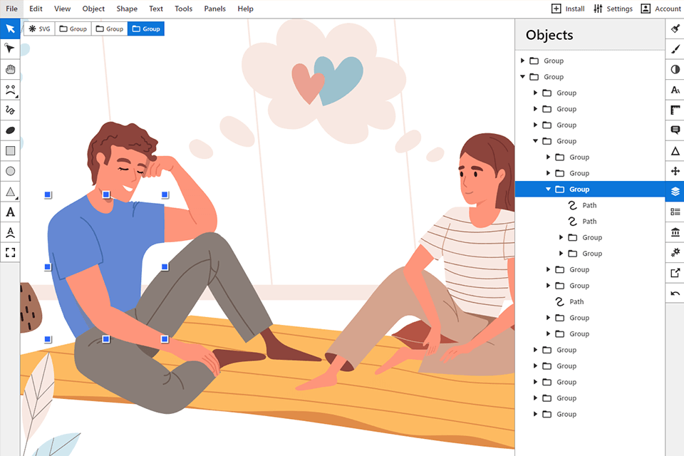Open the Arrangement panel with crossed arrows
684x456 pixels.
point(675,170)
